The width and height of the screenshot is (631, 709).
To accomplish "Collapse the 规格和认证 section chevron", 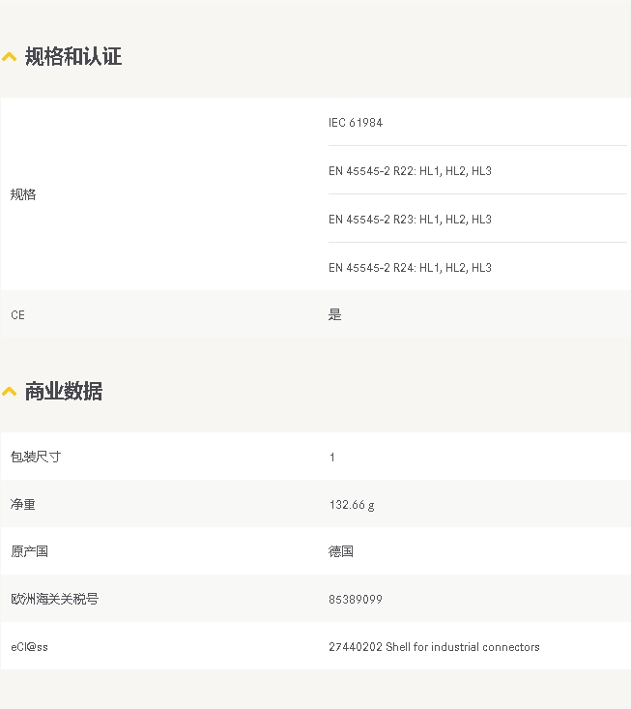I will [9, 57].
